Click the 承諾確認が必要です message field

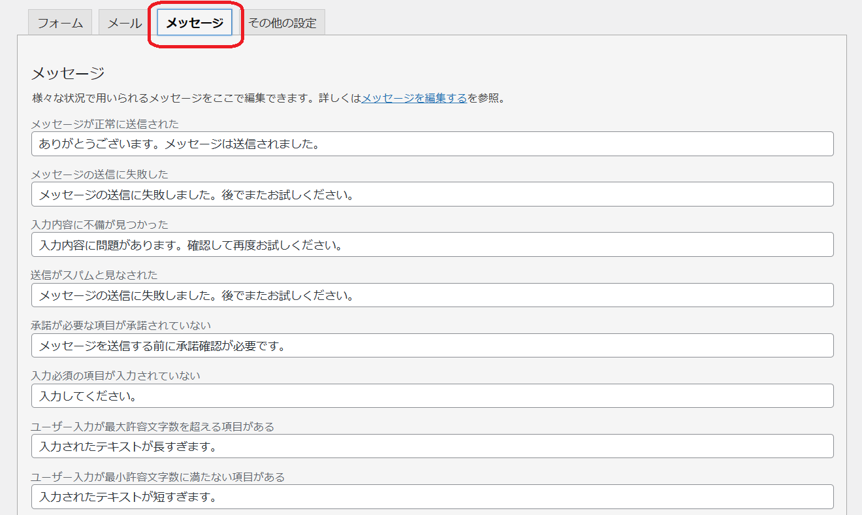(432, 345)
